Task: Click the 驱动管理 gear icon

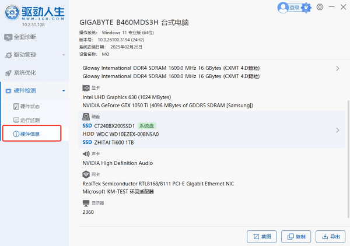Action: coord(8,55)
